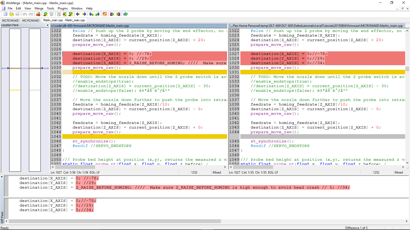Click the right pane scroll-down arrow
The width and height of the screenshot is (410, 230).
(407, 163)
